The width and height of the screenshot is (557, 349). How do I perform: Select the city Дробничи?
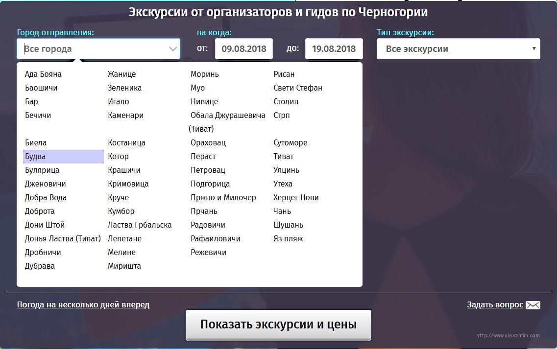pyautogui.click(x=43, y=253)
